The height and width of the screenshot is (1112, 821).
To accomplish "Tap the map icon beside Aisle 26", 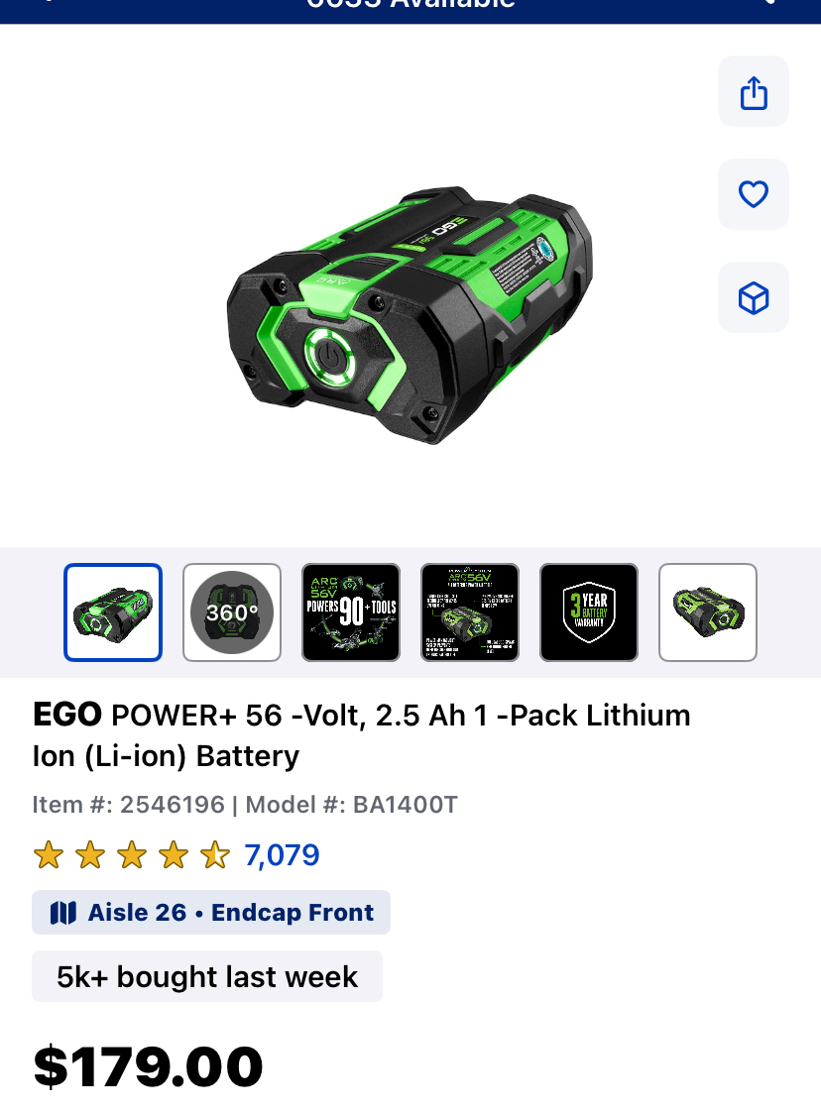I will coord(63,913).
